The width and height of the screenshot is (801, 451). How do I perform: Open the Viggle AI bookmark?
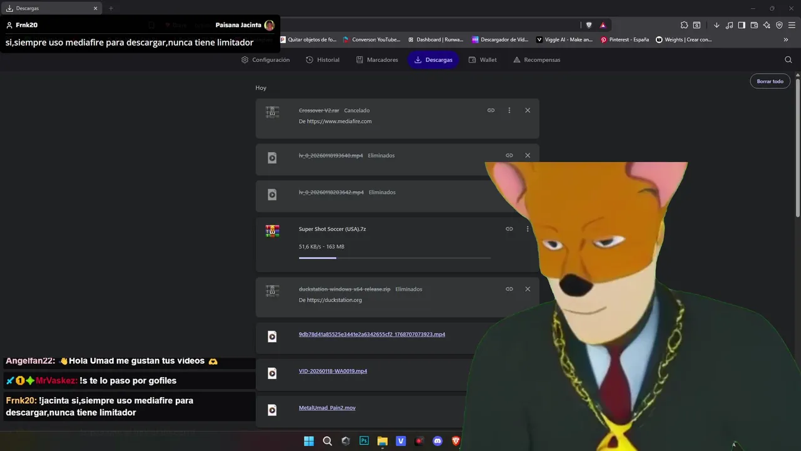tap(564, 39)
